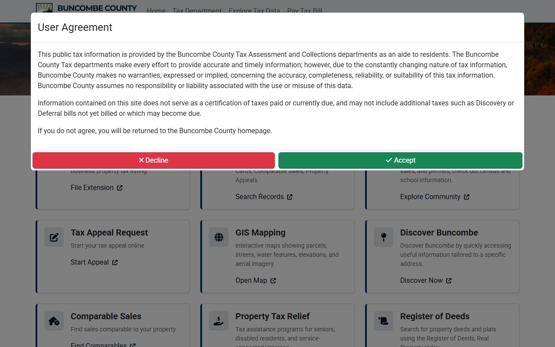The height and width of the screenshot is (347, 555).
Task: Click the Register of Deeds scroll icon
Action: tap(383, 321)
